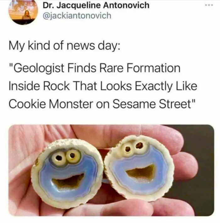Open the three-dot more options menu

[x=208, y=5]
